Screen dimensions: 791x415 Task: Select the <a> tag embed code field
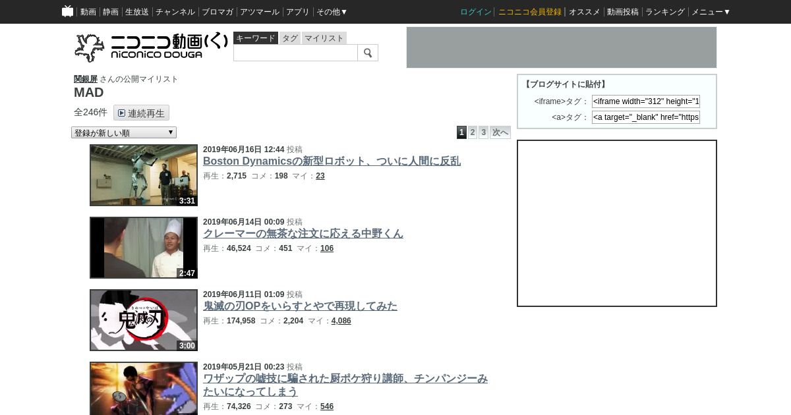[646, 117]
